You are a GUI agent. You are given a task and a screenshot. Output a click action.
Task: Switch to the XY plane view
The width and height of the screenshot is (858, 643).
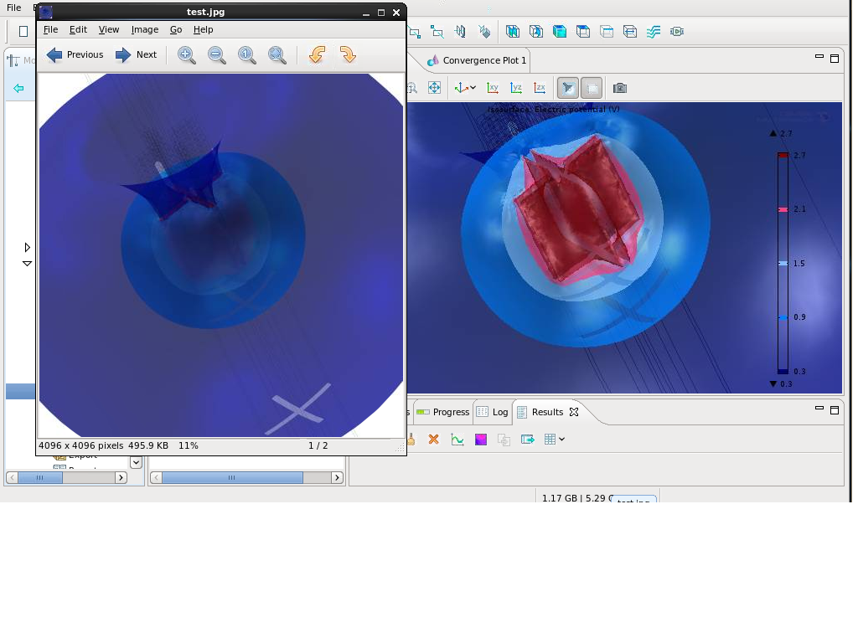click(493, 88)
